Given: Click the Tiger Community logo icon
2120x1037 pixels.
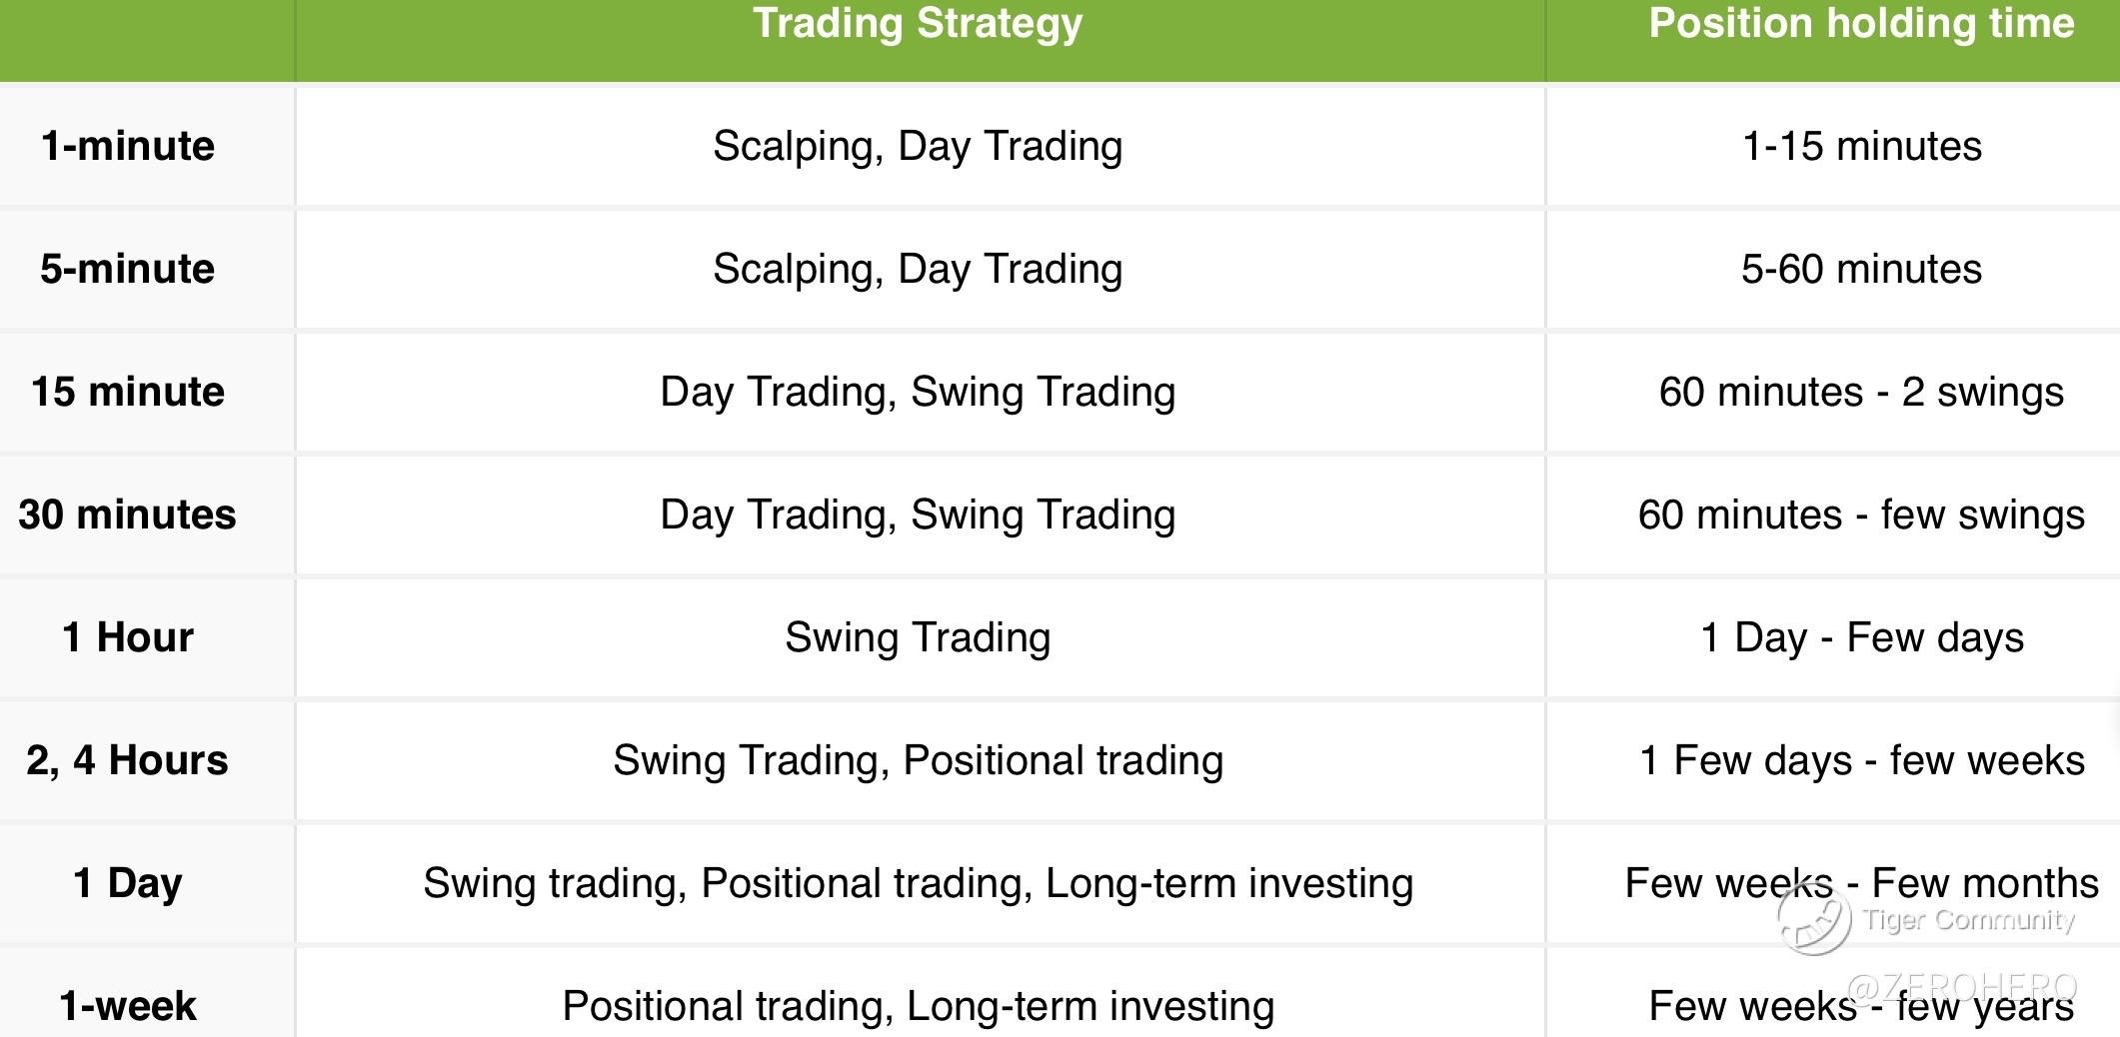Looking at the screenshot, I should click(x=1814, y=918).
